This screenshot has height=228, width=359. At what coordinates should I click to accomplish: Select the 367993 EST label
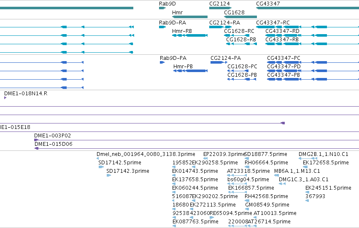click(x=315, y=196)
